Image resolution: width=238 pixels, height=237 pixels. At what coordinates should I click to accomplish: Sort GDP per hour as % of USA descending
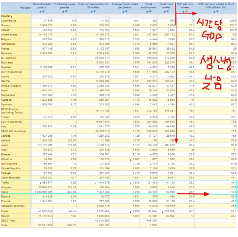(217, 11)
